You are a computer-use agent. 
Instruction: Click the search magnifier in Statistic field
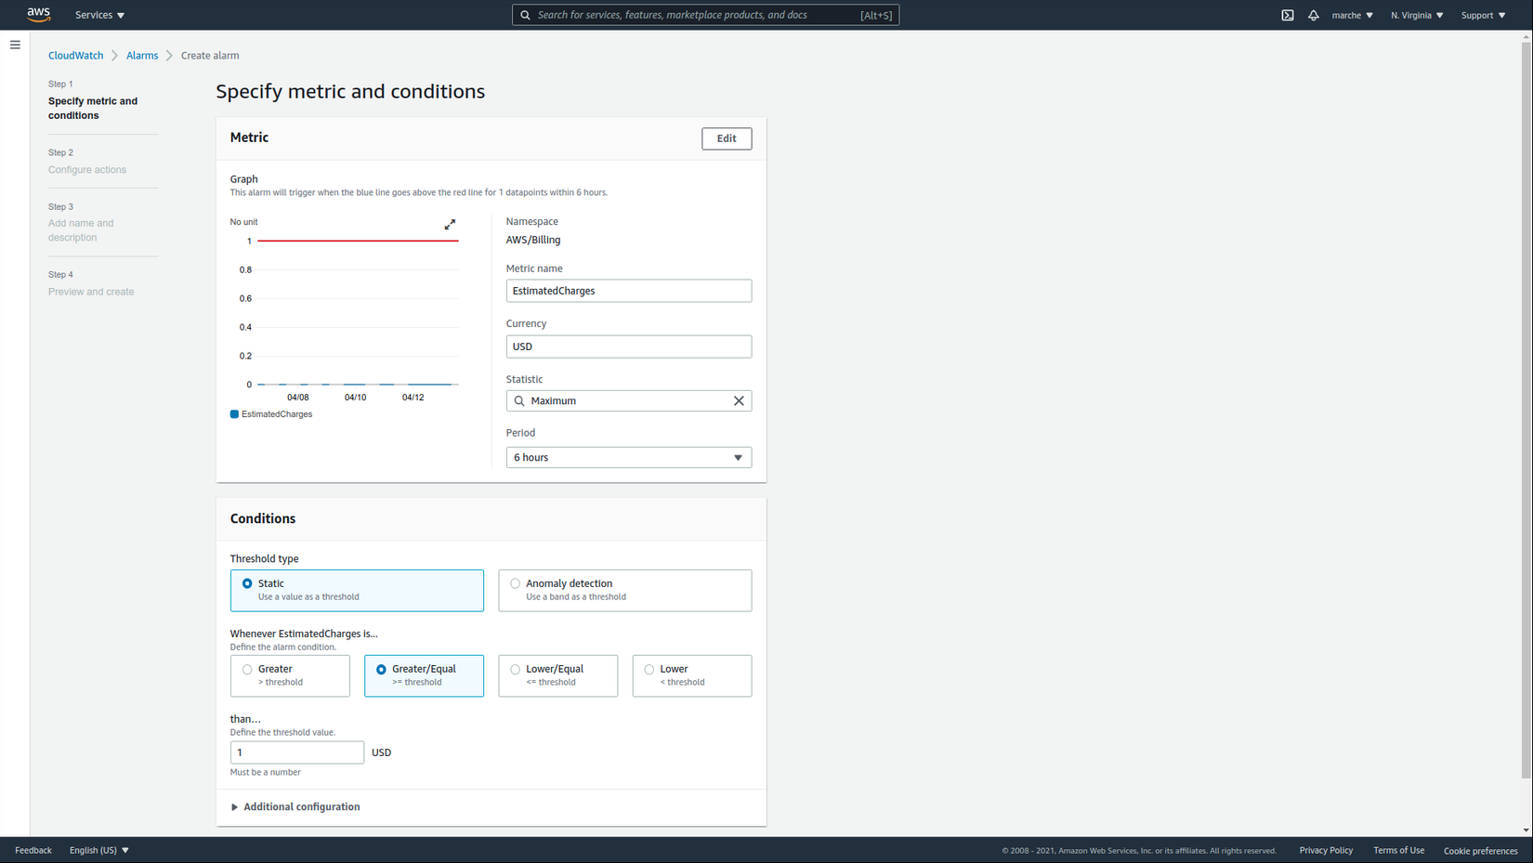tap(519, 401)
